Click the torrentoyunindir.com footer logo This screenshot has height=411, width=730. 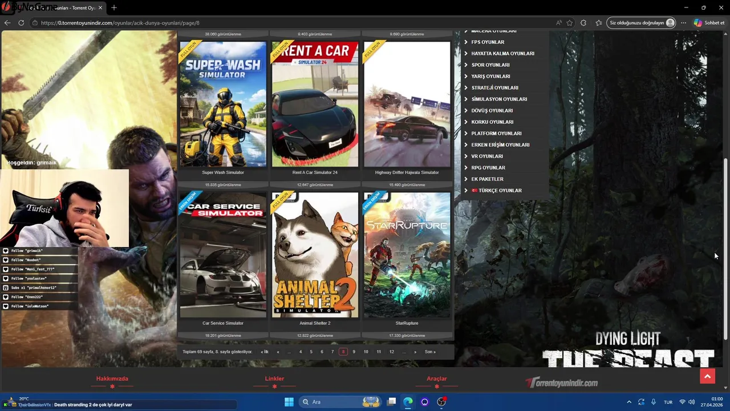pyautogui.click(x=562, y=382)
